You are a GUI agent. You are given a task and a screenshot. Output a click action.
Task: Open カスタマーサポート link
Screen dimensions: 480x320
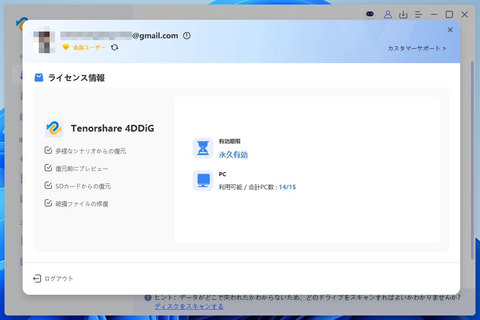[417, 48]
